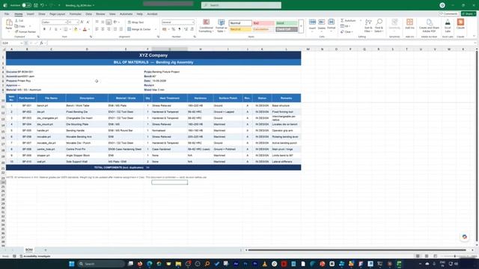The height and width of the screenshot is (269, 479).
Task: Click the Windows taskbar Search box
Action: point(101,264)
